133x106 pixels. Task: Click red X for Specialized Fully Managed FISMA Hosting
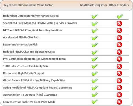[x=119, y=24]
